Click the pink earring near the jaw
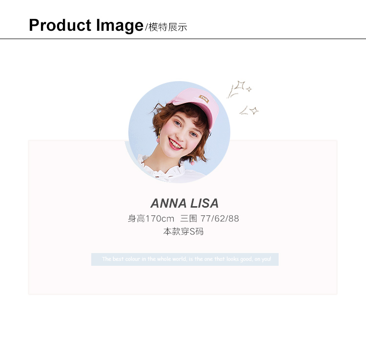The image size is (366, 342). pos(193,162)
